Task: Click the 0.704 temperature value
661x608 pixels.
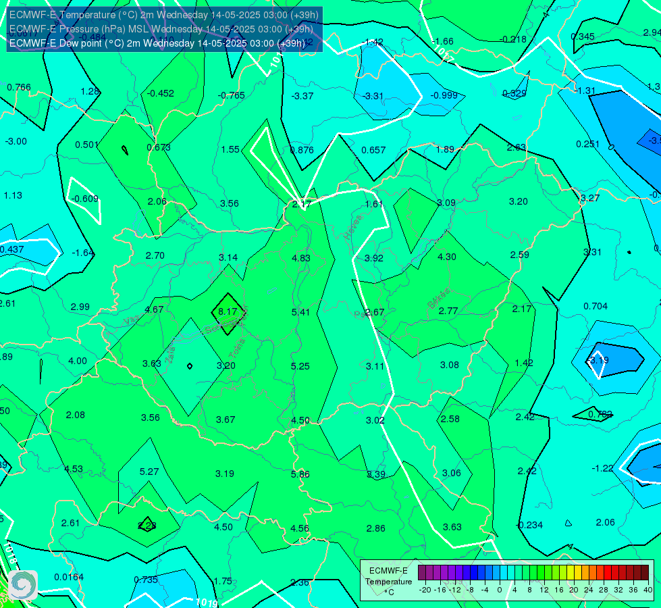Action: click(x=596, y=306)
